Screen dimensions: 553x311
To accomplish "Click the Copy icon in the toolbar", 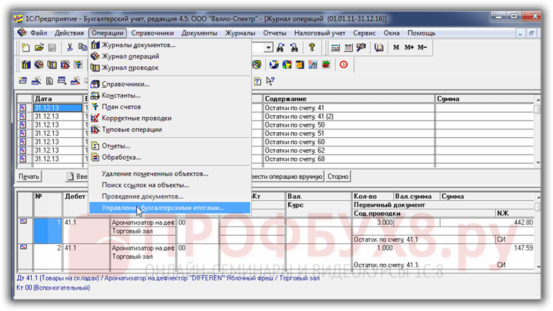I will point(82,47).
